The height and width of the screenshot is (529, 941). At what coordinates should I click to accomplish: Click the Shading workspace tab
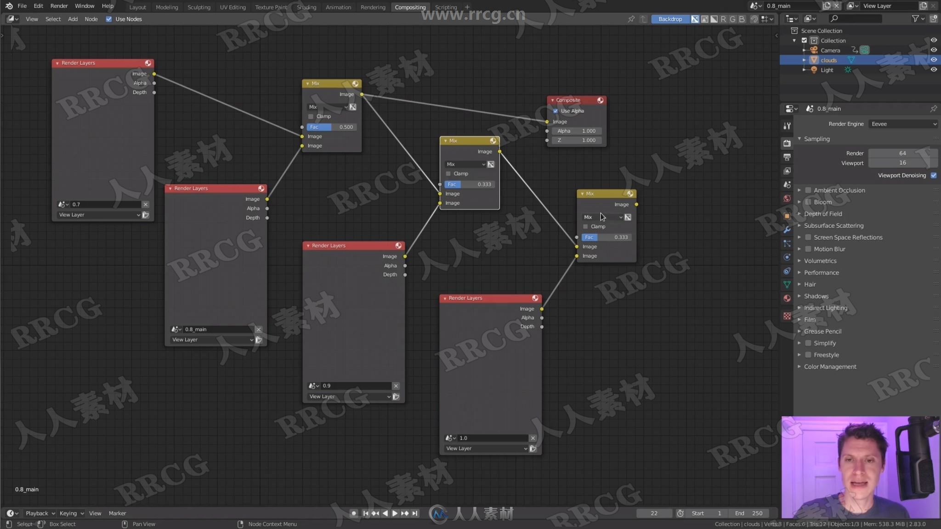tap(306, 6)
